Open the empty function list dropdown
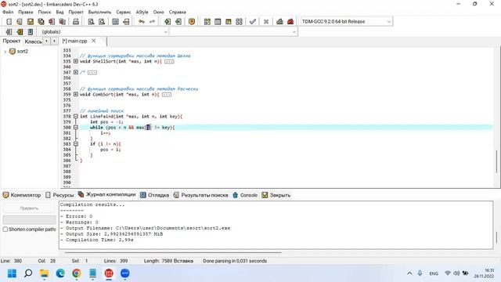This screenshot has width=501, height=282. (294, 31)
